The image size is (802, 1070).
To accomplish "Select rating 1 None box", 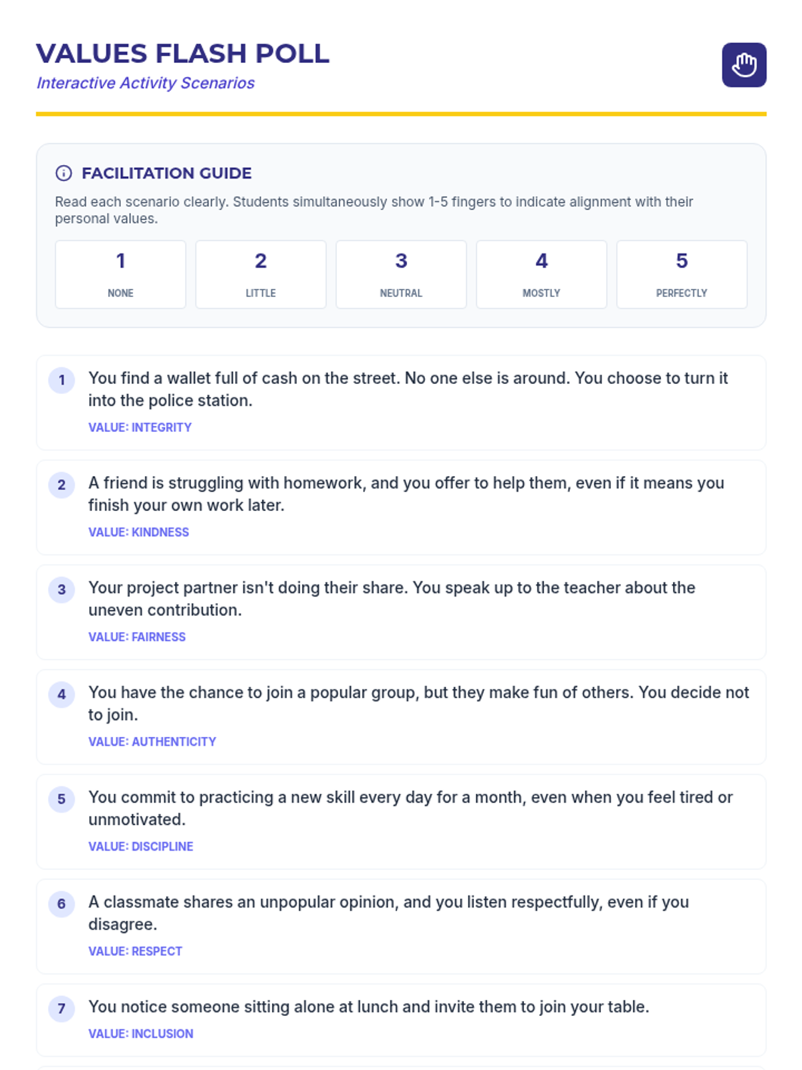I will (120, 274).
